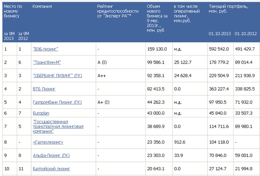The width and height of the screenshot is (260, 176).
Task: Select the 01.10.2013 subheader
Action: 220,34
